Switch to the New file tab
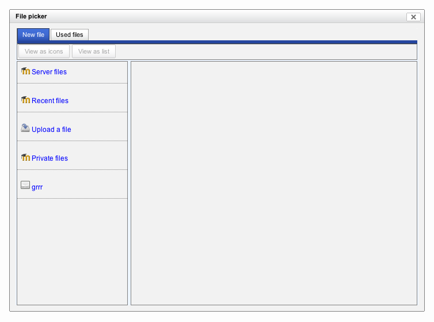This screenshot has height=322, width=434. coord(33,35)
